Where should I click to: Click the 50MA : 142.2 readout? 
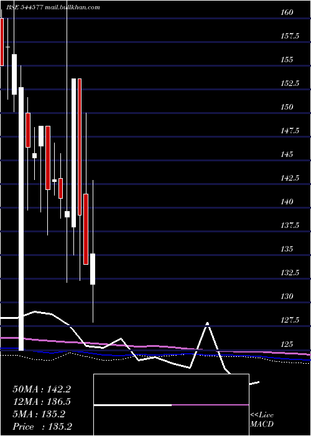point(42,389)
